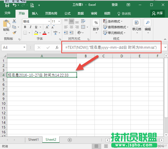Toggle Bold formatting
The width and height of the screenshot is (168, 149).
[24, 27]
